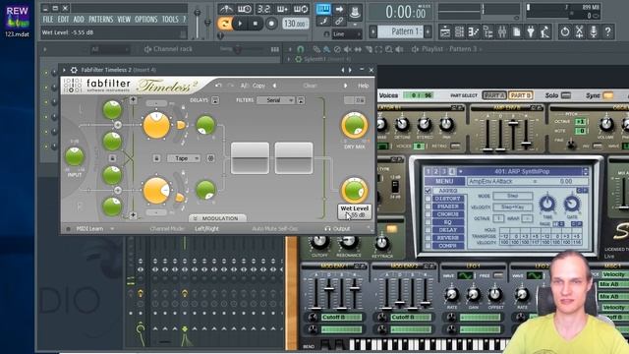Viewport: 629px width, 354px height.
Task: Click the 130 tempo field
Action: 295,24
